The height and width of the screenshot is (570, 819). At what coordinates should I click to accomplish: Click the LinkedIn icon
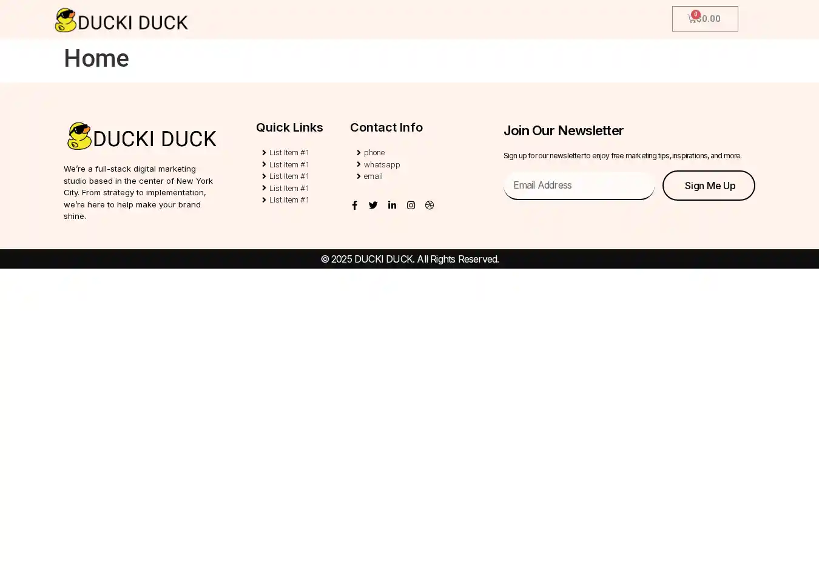392,206
